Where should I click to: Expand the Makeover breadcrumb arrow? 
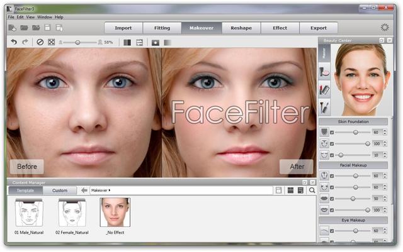click(110, 190)
